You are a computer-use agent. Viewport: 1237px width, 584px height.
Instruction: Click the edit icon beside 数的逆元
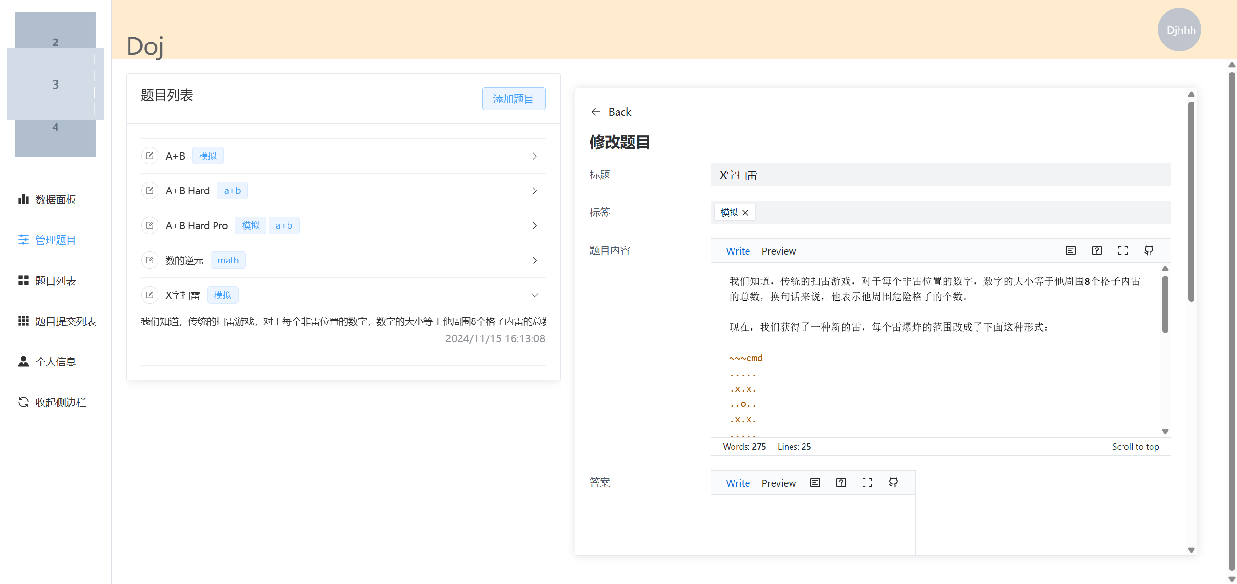click(x=150, y=260)
